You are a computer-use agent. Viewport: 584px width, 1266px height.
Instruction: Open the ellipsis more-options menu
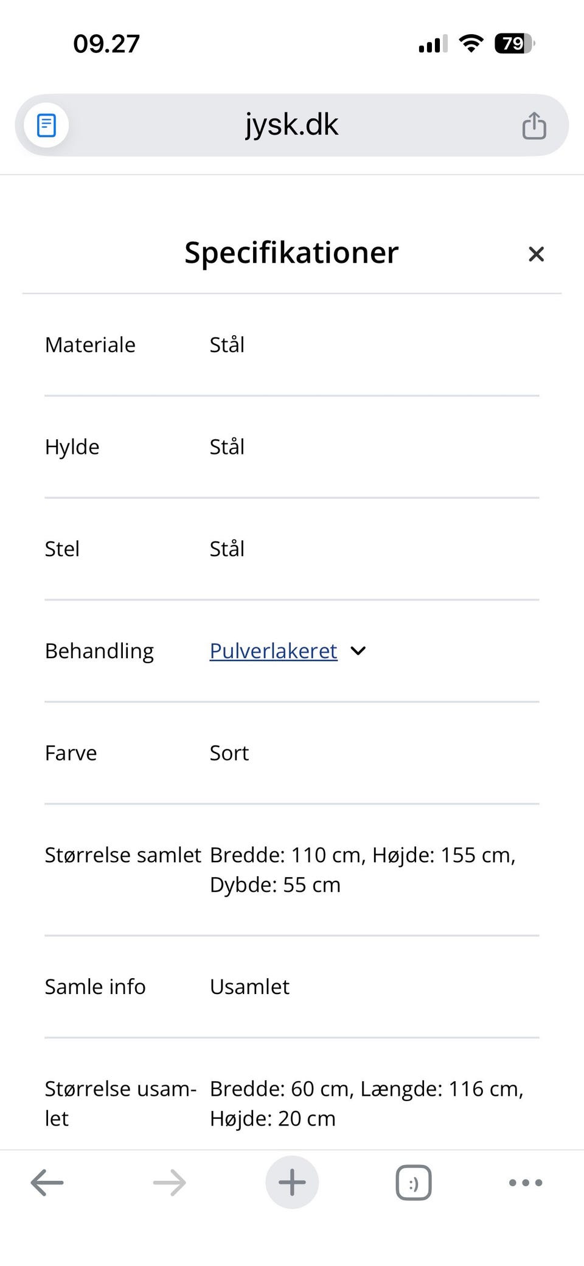(x=525, y=1183)
